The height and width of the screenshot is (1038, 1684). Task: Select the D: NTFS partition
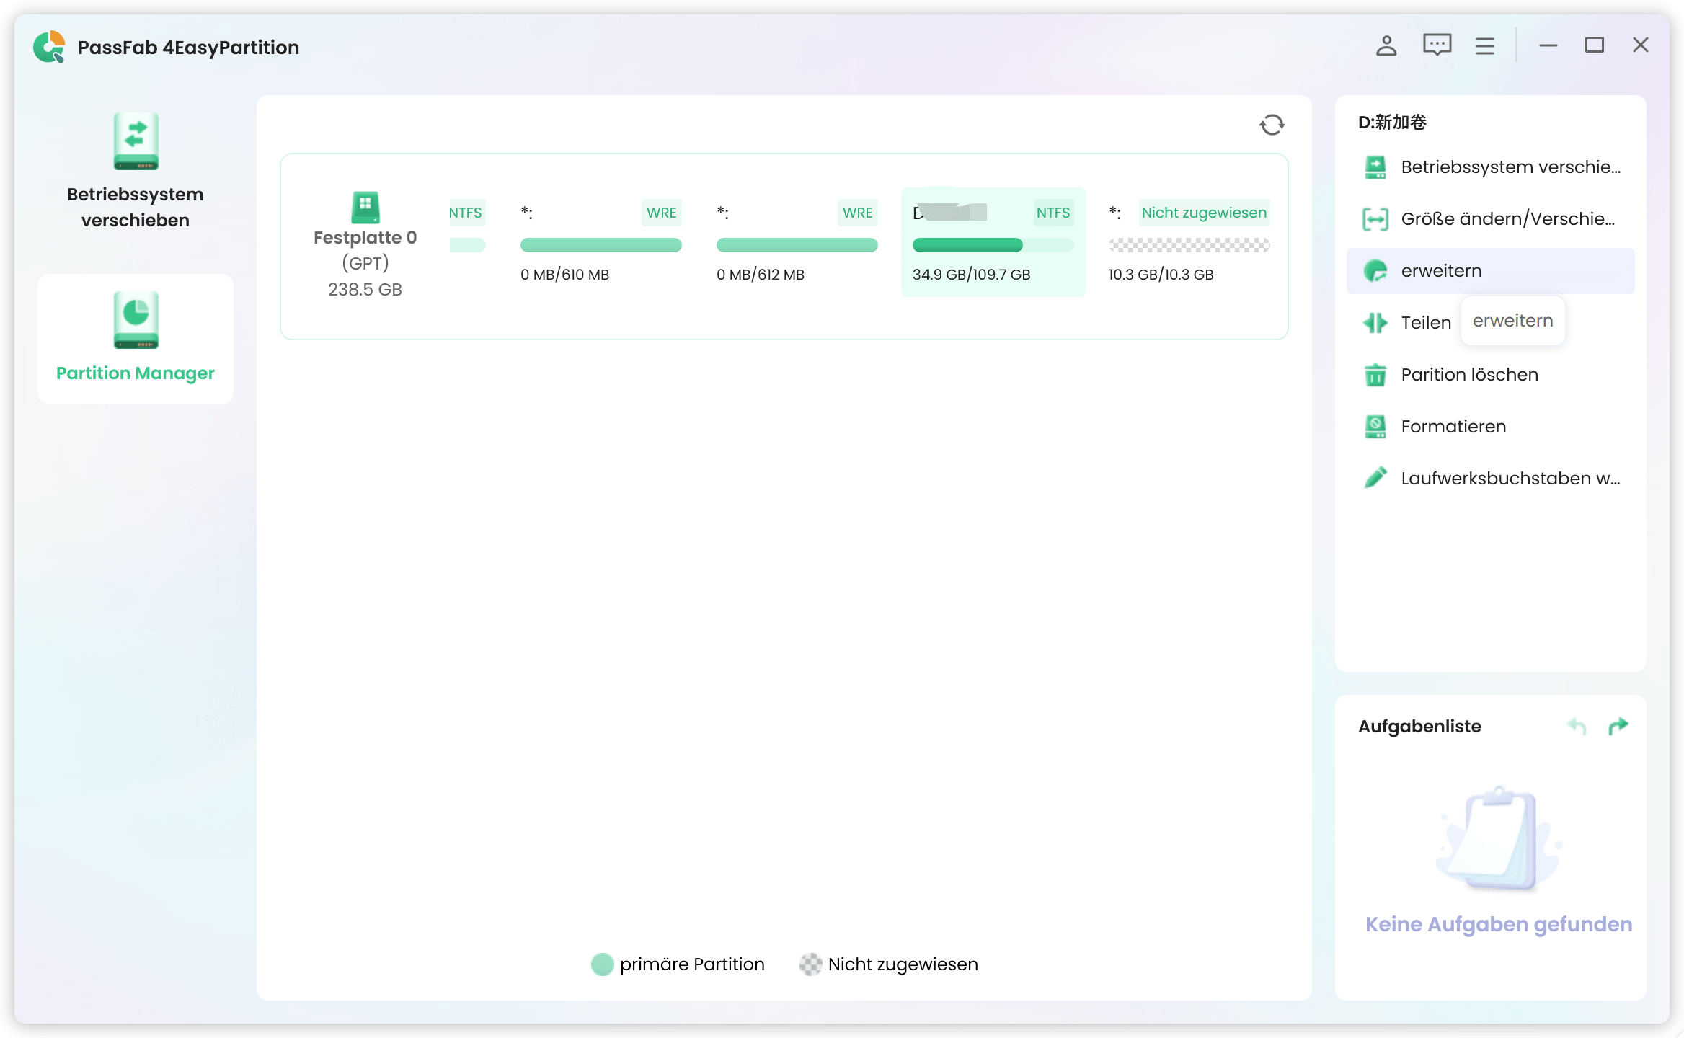993,242
